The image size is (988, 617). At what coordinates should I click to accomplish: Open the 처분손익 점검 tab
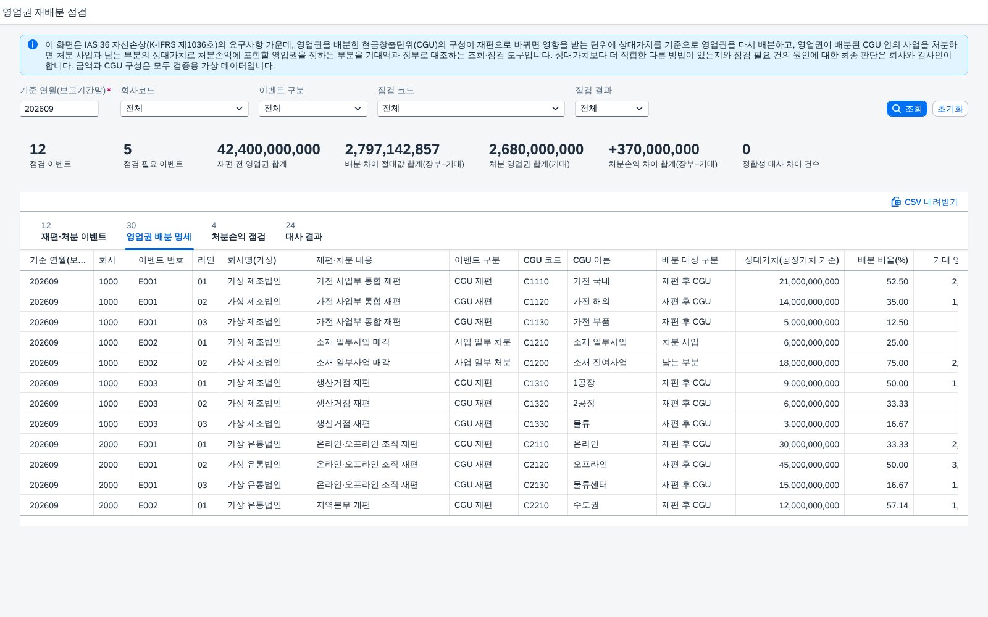238,231
